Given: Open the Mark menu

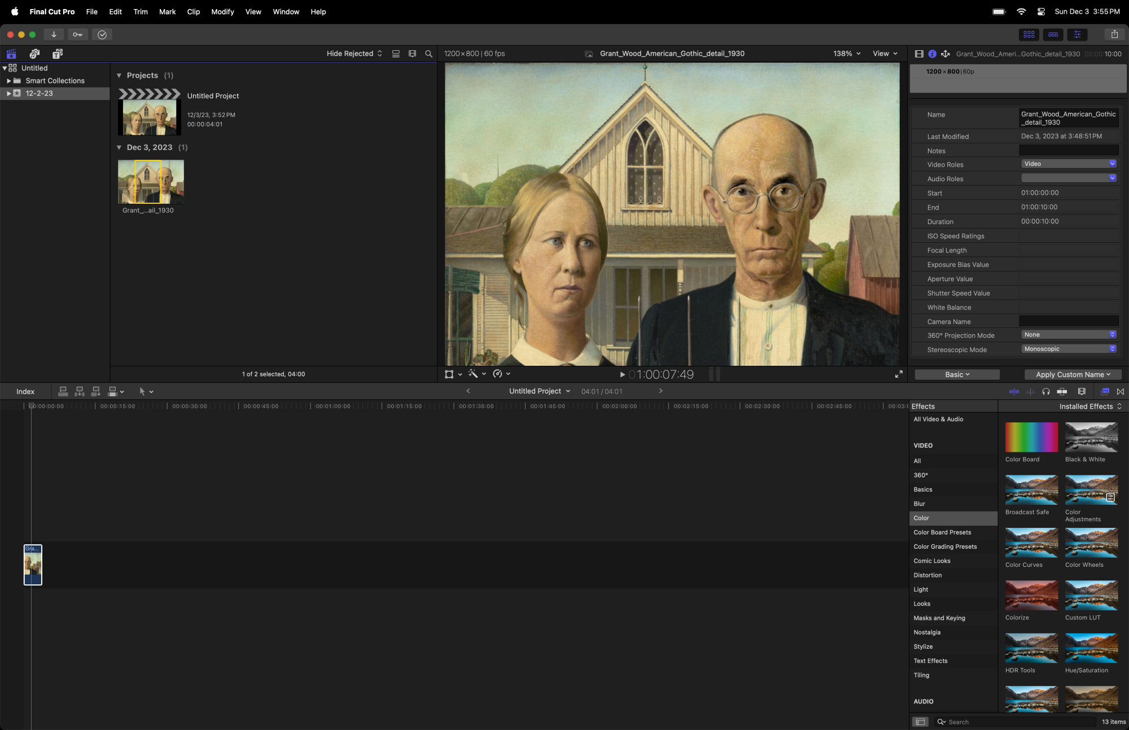Looking at the screenshot, I should [167, 11].
